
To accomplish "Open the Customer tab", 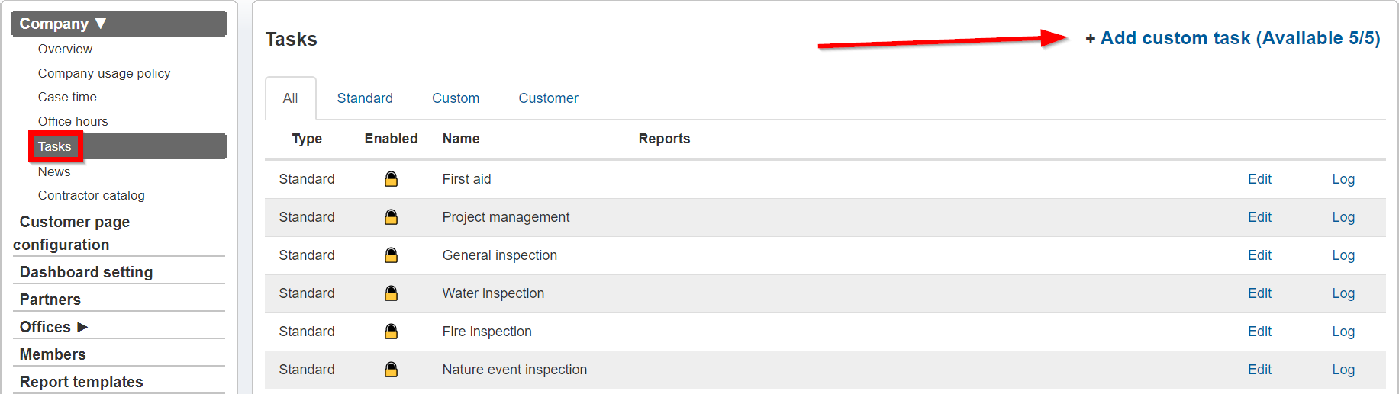I will coord(548,98).
